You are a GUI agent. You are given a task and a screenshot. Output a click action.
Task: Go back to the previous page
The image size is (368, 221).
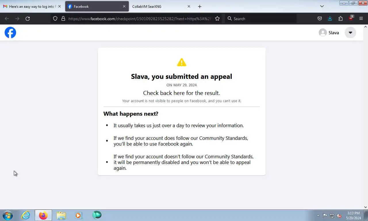coord(7,19)
